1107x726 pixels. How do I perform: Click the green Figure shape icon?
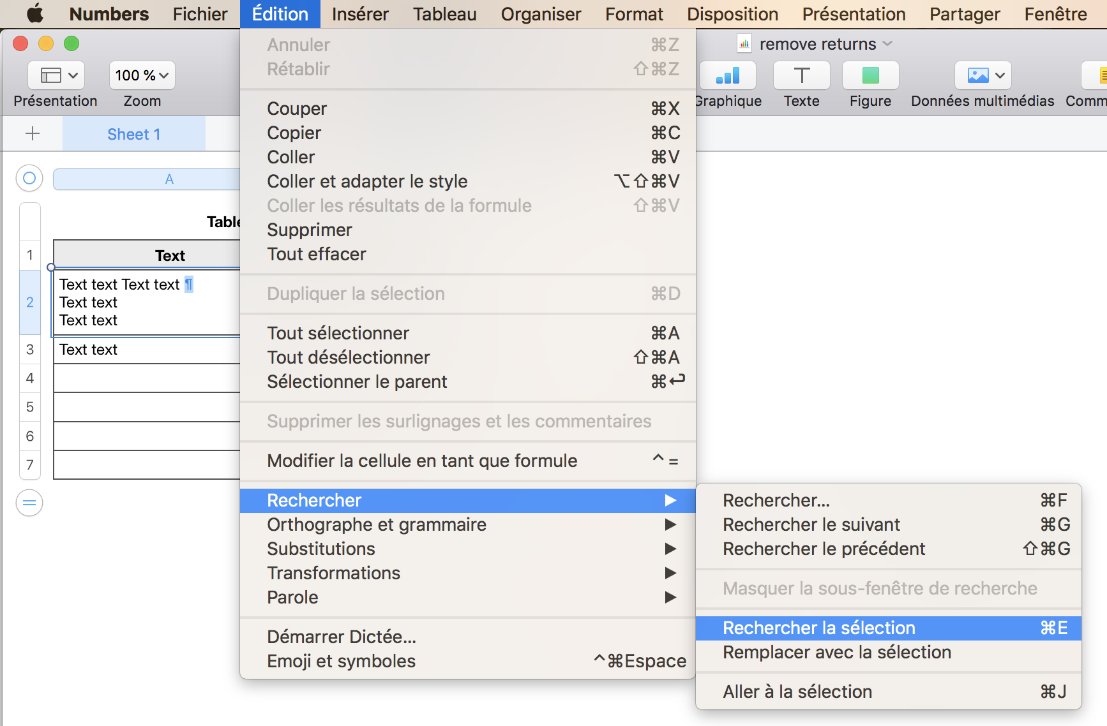[870, 76]
